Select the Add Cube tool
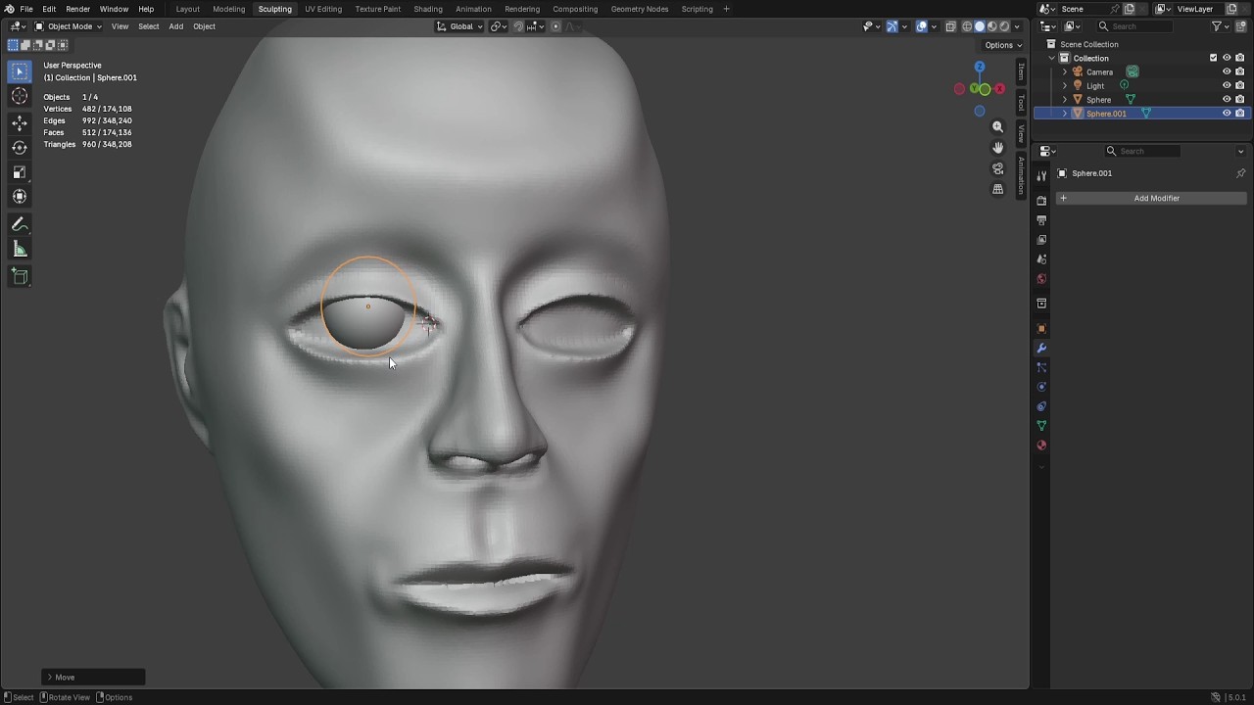1254x705 pixels. (x=20, y=277)
